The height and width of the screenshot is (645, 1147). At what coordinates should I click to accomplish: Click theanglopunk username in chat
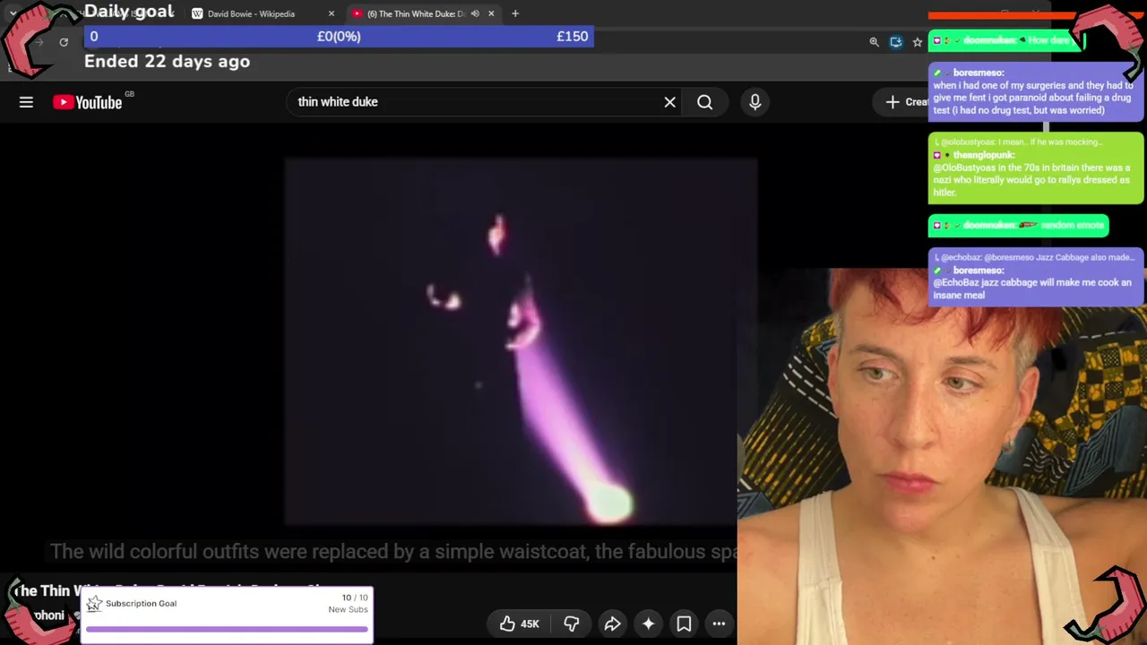tap(984, 155)
